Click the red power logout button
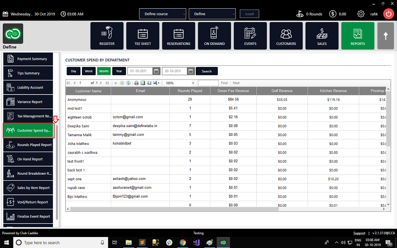The height and width of the screenshot is (248, 397). 388,14
